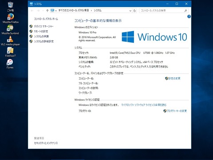Launch iTunes from the desktop

10,64
